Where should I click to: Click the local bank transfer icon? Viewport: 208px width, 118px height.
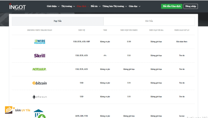pos(39,114)
